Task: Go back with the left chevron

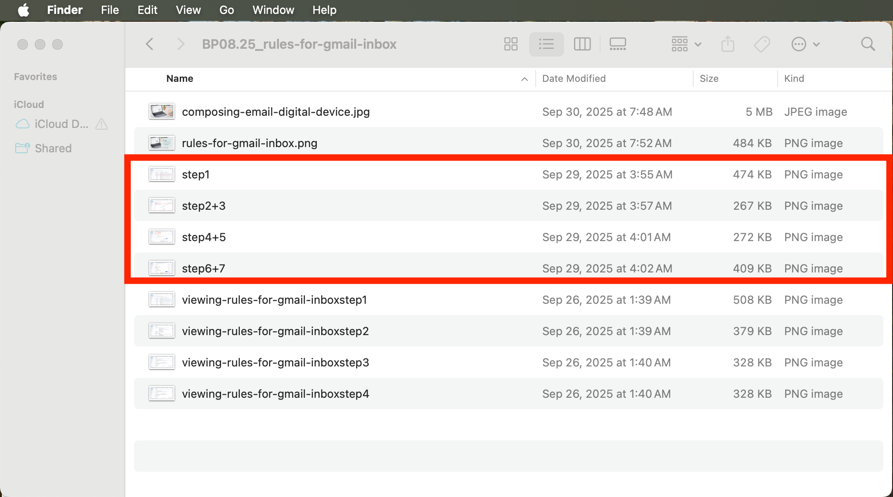Action: point(150,44)
